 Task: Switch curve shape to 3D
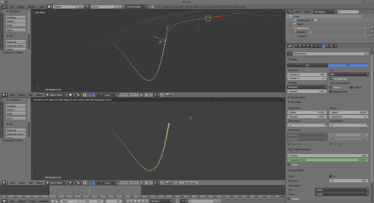pyautogui.click(x=348, y=66)
